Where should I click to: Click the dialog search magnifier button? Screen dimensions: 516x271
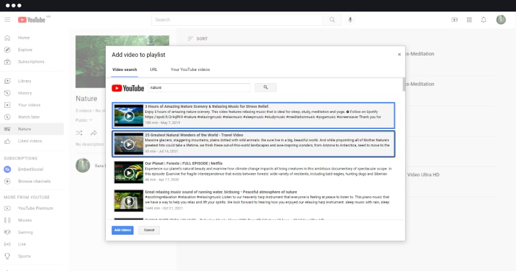pos(266,88)
